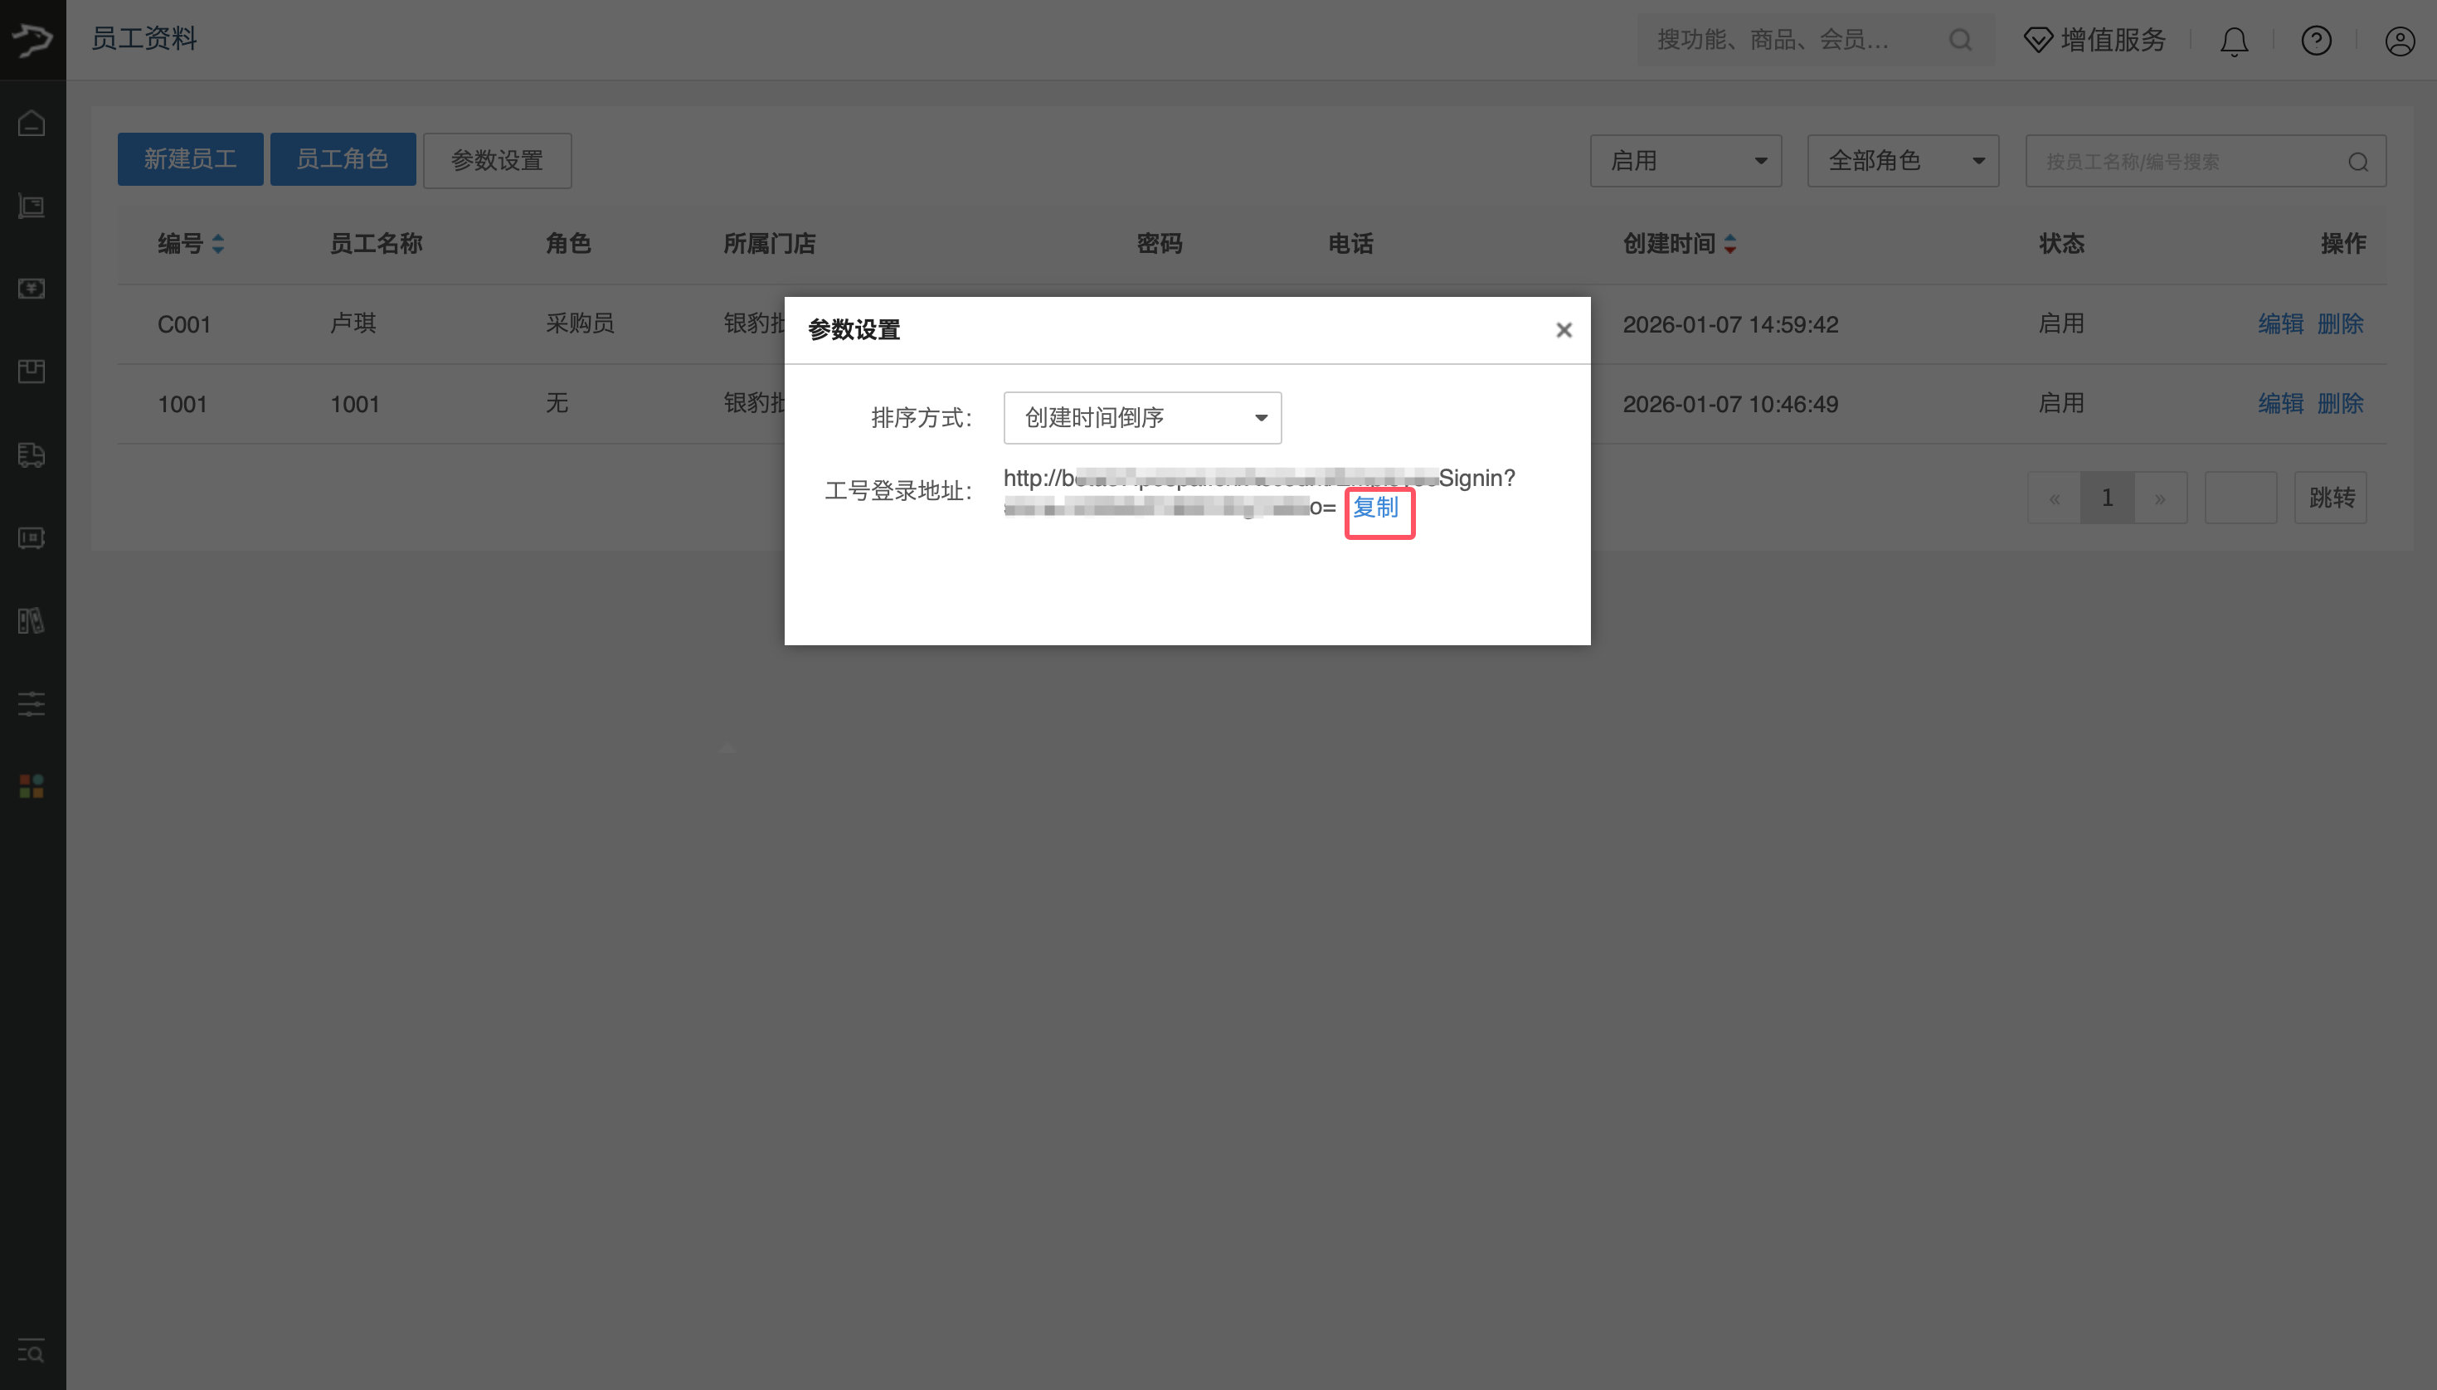Click the settings sliders sidebar icon

[x=32, y=705]
